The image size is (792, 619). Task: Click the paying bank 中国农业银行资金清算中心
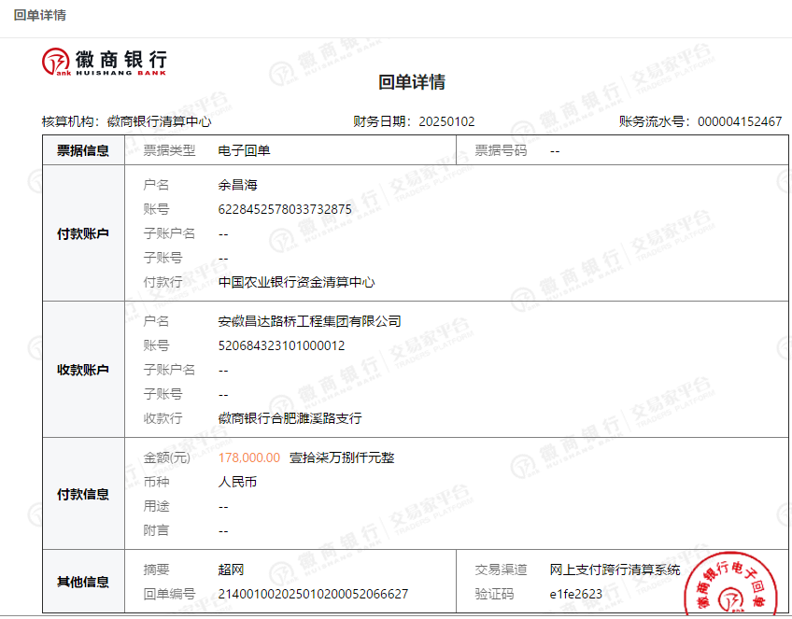(296, 282)
